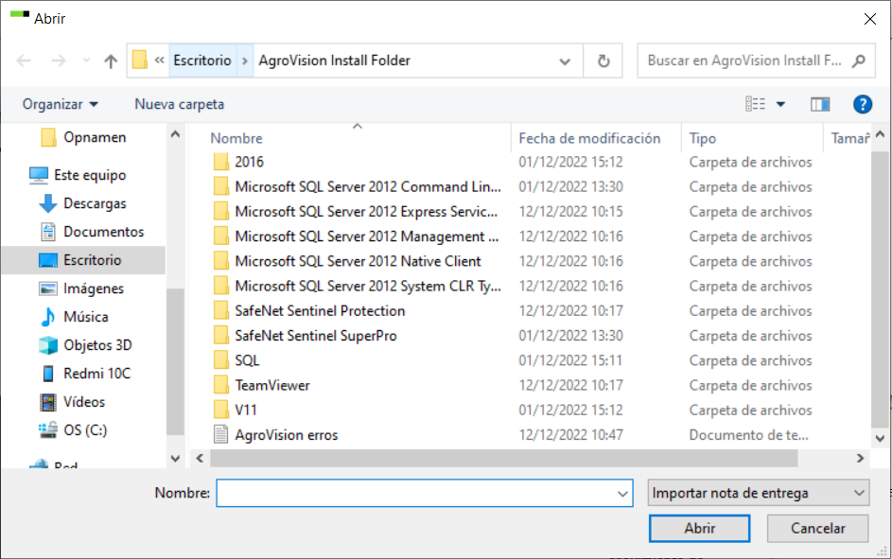
Task: Go forward using the forward arrow
Action: [59, 61]
